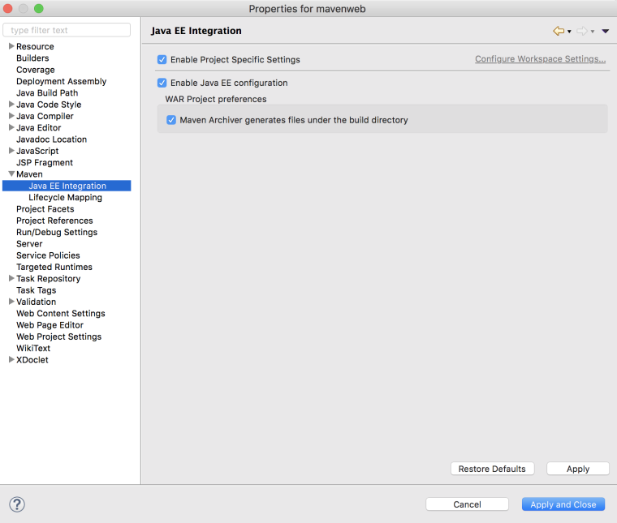Expand the XDoclet tree node
Image resolution: width=617 pixels, height=523 pixels.
11,360
